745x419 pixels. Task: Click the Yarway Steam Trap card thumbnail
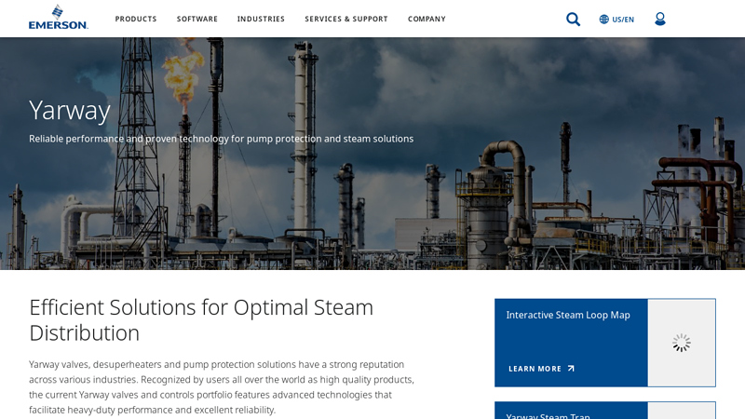coord(682,412)
